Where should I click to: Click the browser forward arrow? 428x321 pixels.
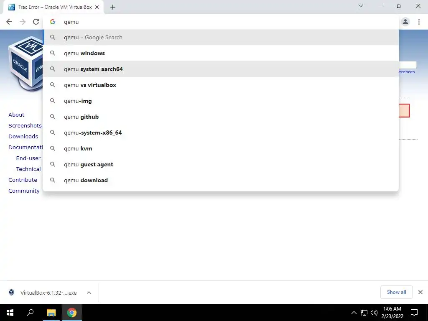23,22
